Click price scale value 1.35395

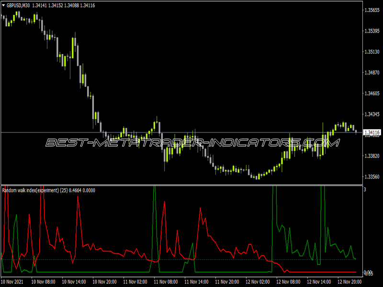click(372, 31)
